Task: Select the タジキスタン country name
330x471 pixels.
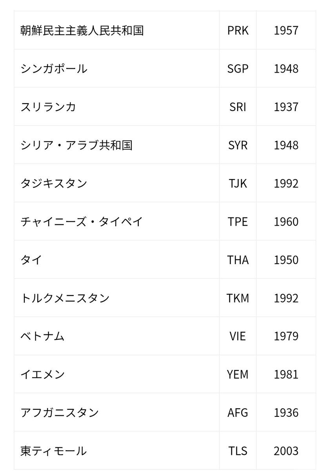Action: tap(54, 183)
